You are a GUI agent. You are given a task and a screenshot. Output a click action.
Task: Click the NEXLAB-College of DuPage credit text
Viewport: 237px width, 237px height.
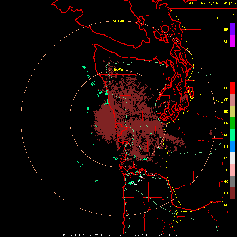coord(210,3)
